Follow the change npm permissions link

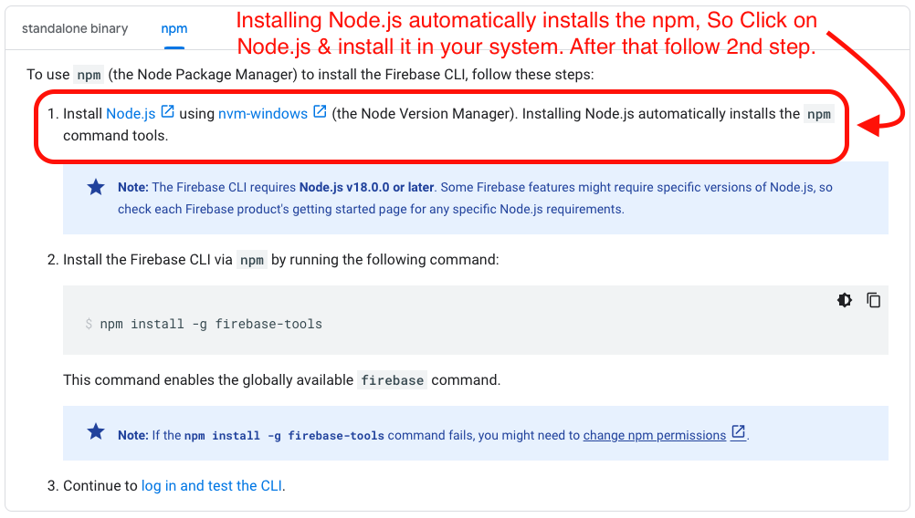coord(654,435)
